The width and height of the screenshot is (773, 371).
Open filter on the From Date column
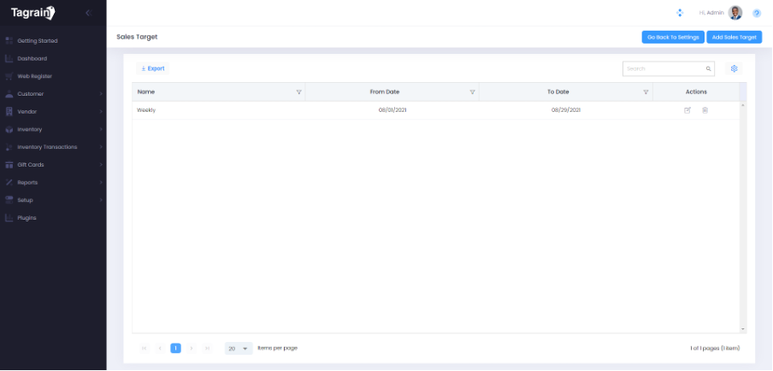tap(472, 91)
